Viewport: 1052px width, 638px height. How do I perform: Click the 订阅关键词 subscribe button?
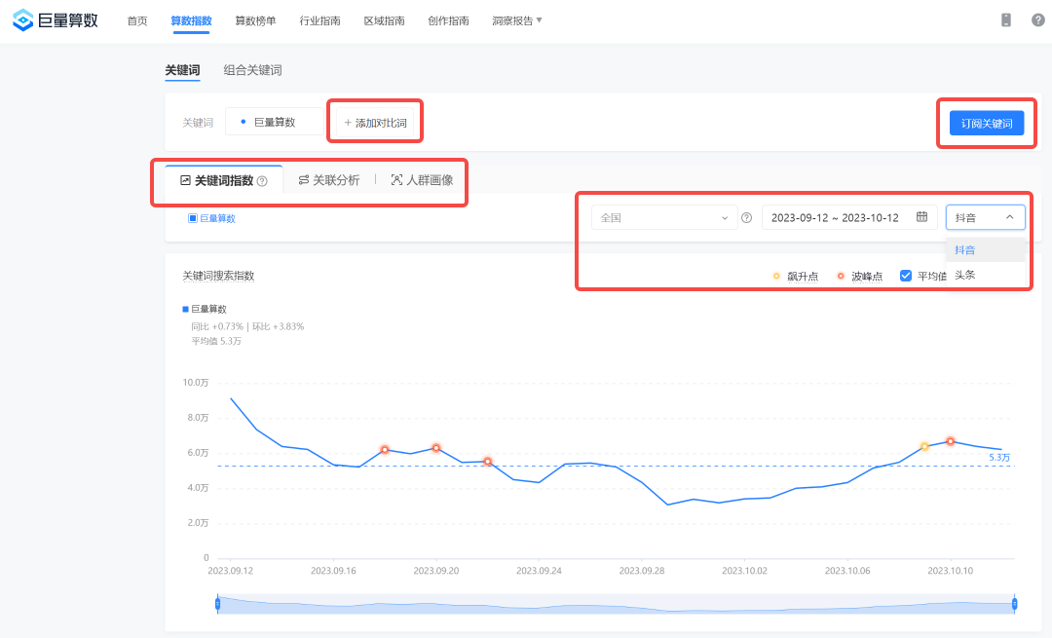coord(986,122)
